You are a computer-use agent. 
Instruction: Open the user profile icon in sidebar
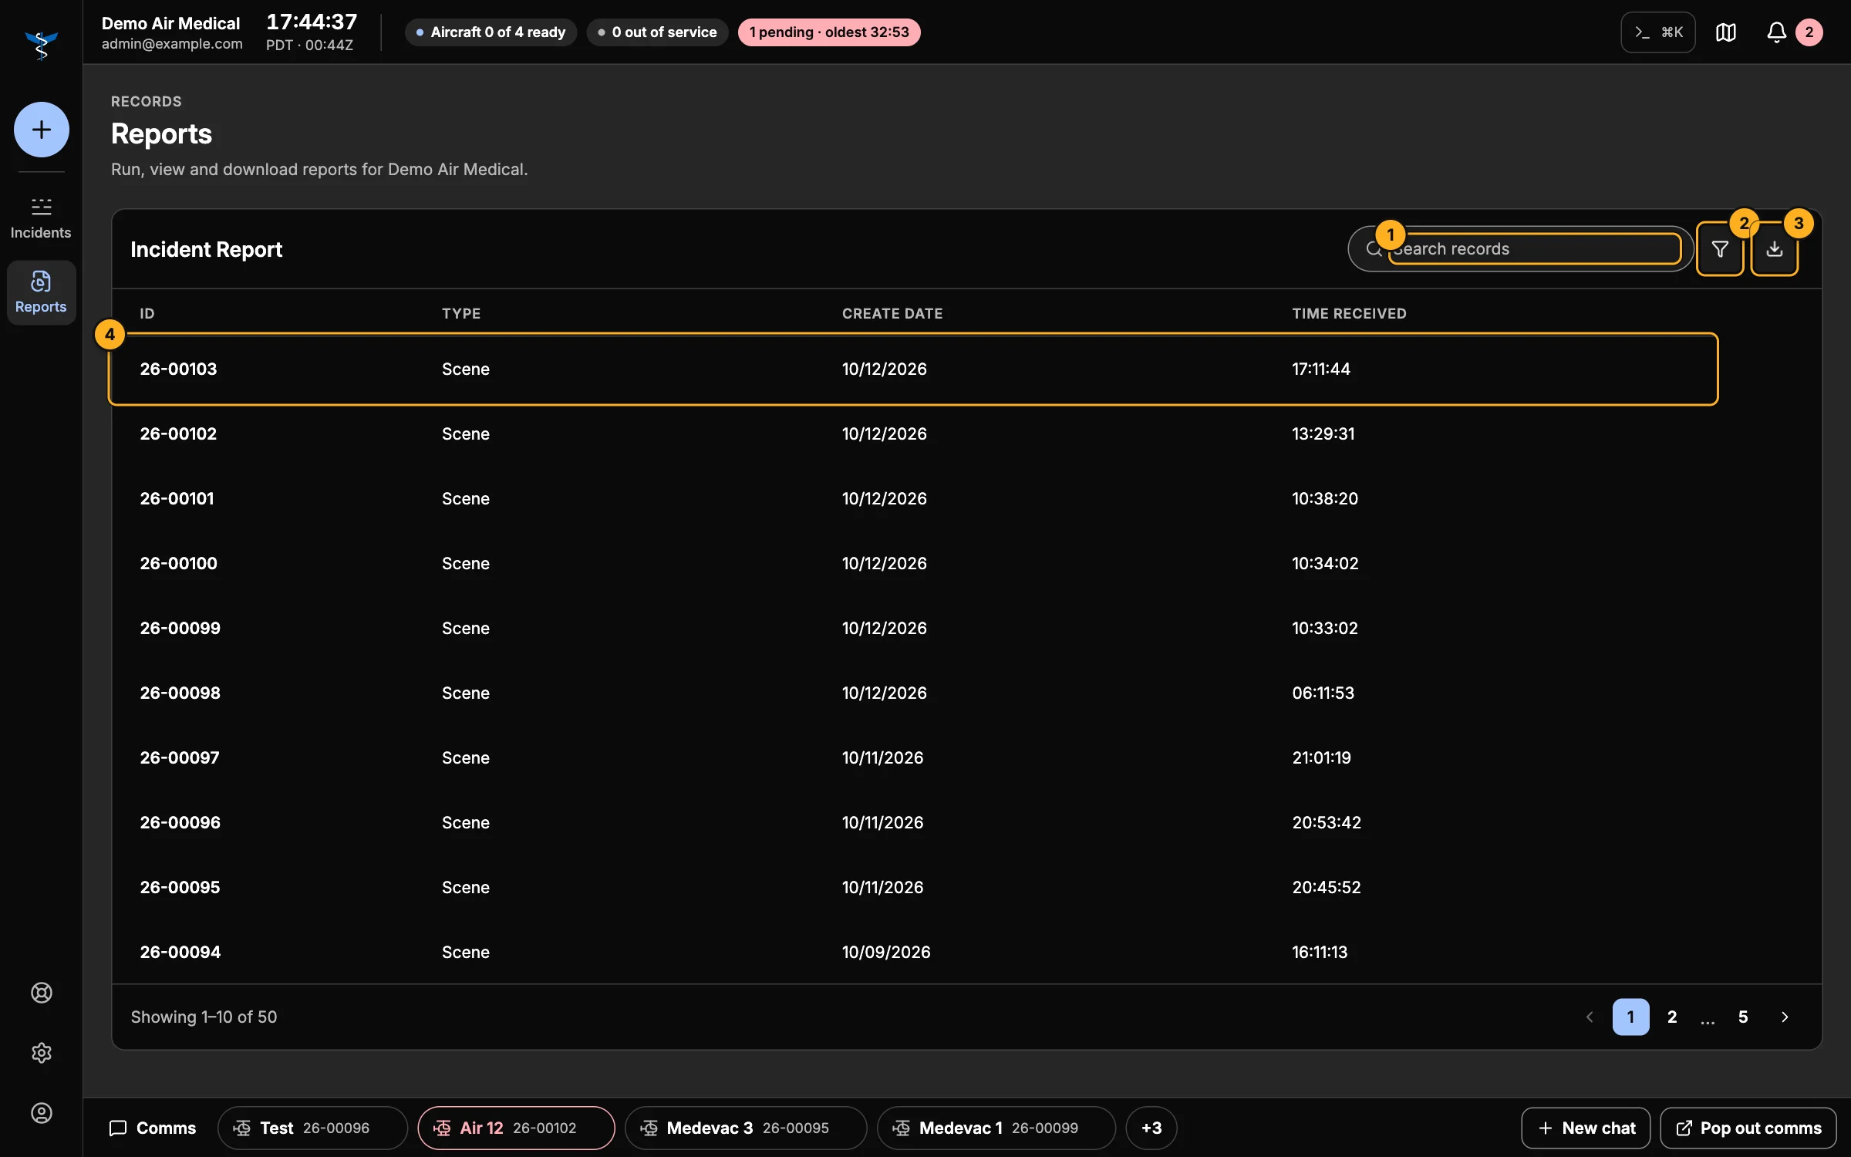click(42, 1113)
